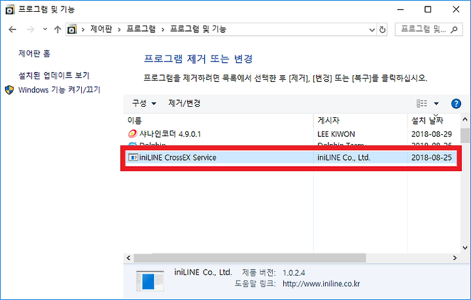The height and width of the screenshot is (300, 471).
Task: Go back with the back arrow
Action: point(12,29)
